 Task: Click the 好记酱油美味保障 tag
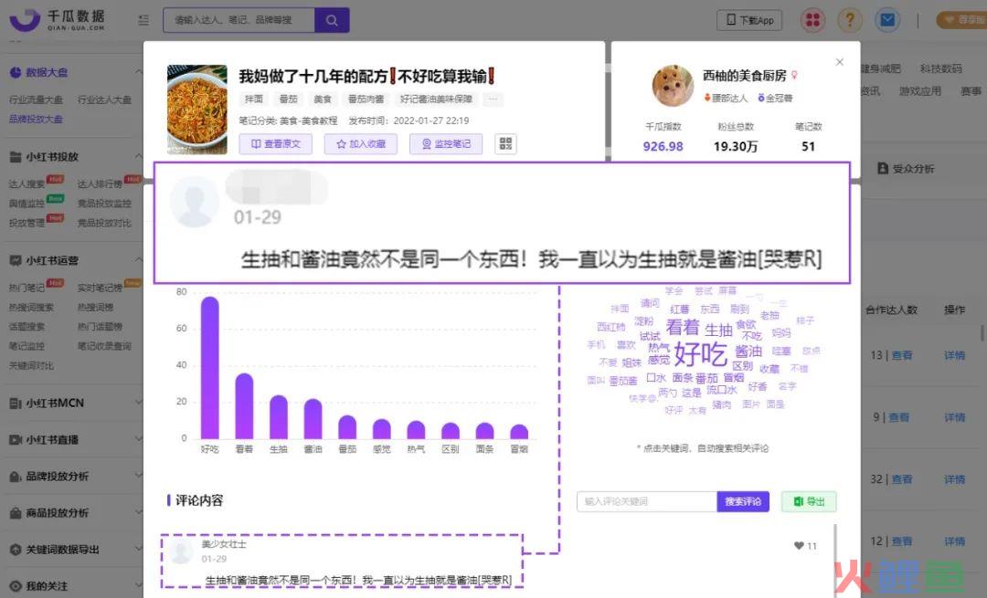tap(436, 100)
